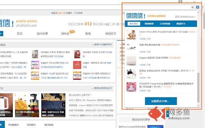Open the 摩拜单车 骑行券 coupon link

click(x=97, y=65)
